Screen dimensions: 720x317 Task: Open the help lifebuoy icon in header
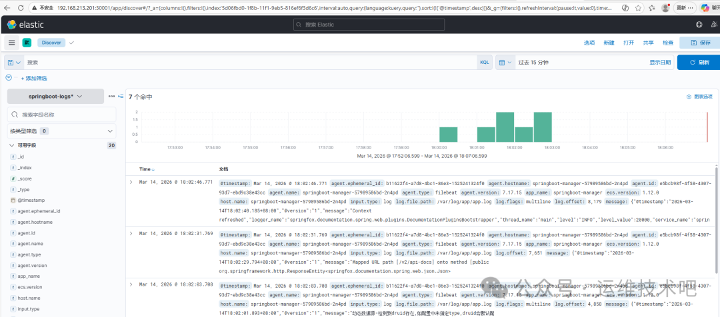[x=699, y=25]
